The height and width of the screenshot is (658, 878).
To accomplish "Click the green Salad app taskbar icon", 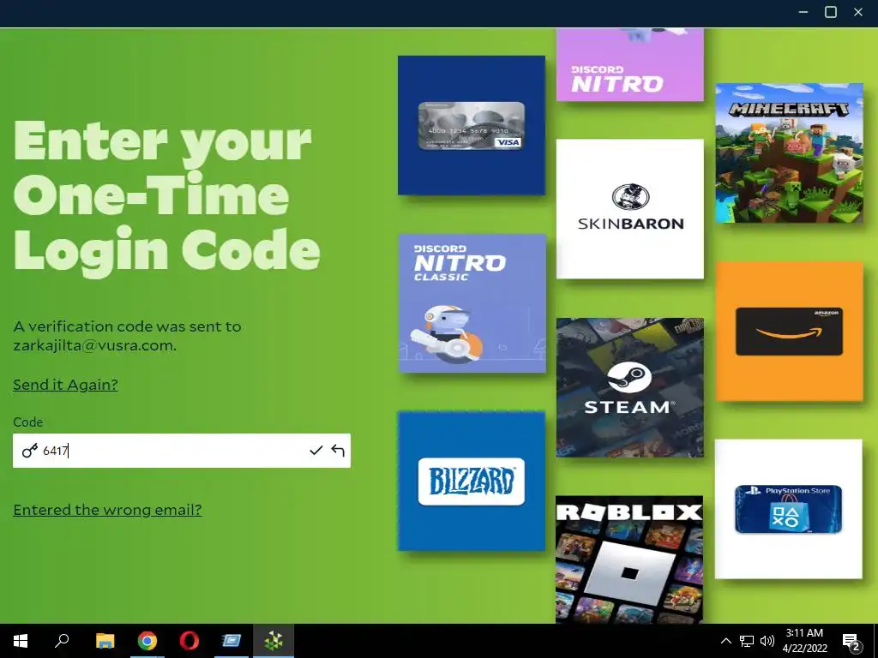I will pyautogui.click(x=274, y=641).
